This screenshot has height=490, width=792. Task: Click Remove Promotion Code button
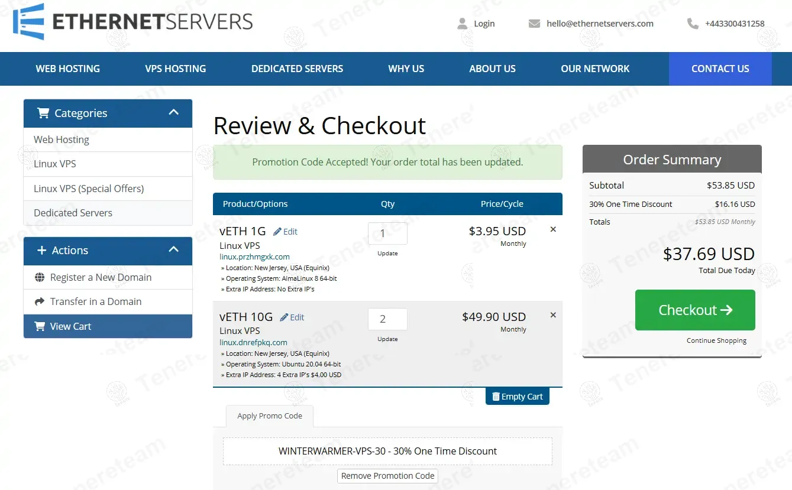[388, 476]
